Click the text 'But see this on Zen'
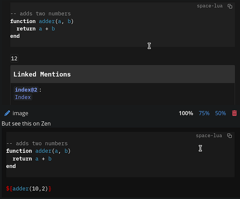Screen dimensions: 240x199 click(26, 124)
